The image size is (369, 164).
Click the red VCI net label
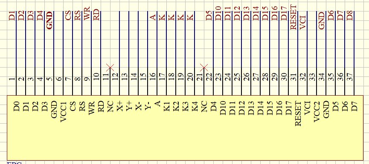click(303, 23)
